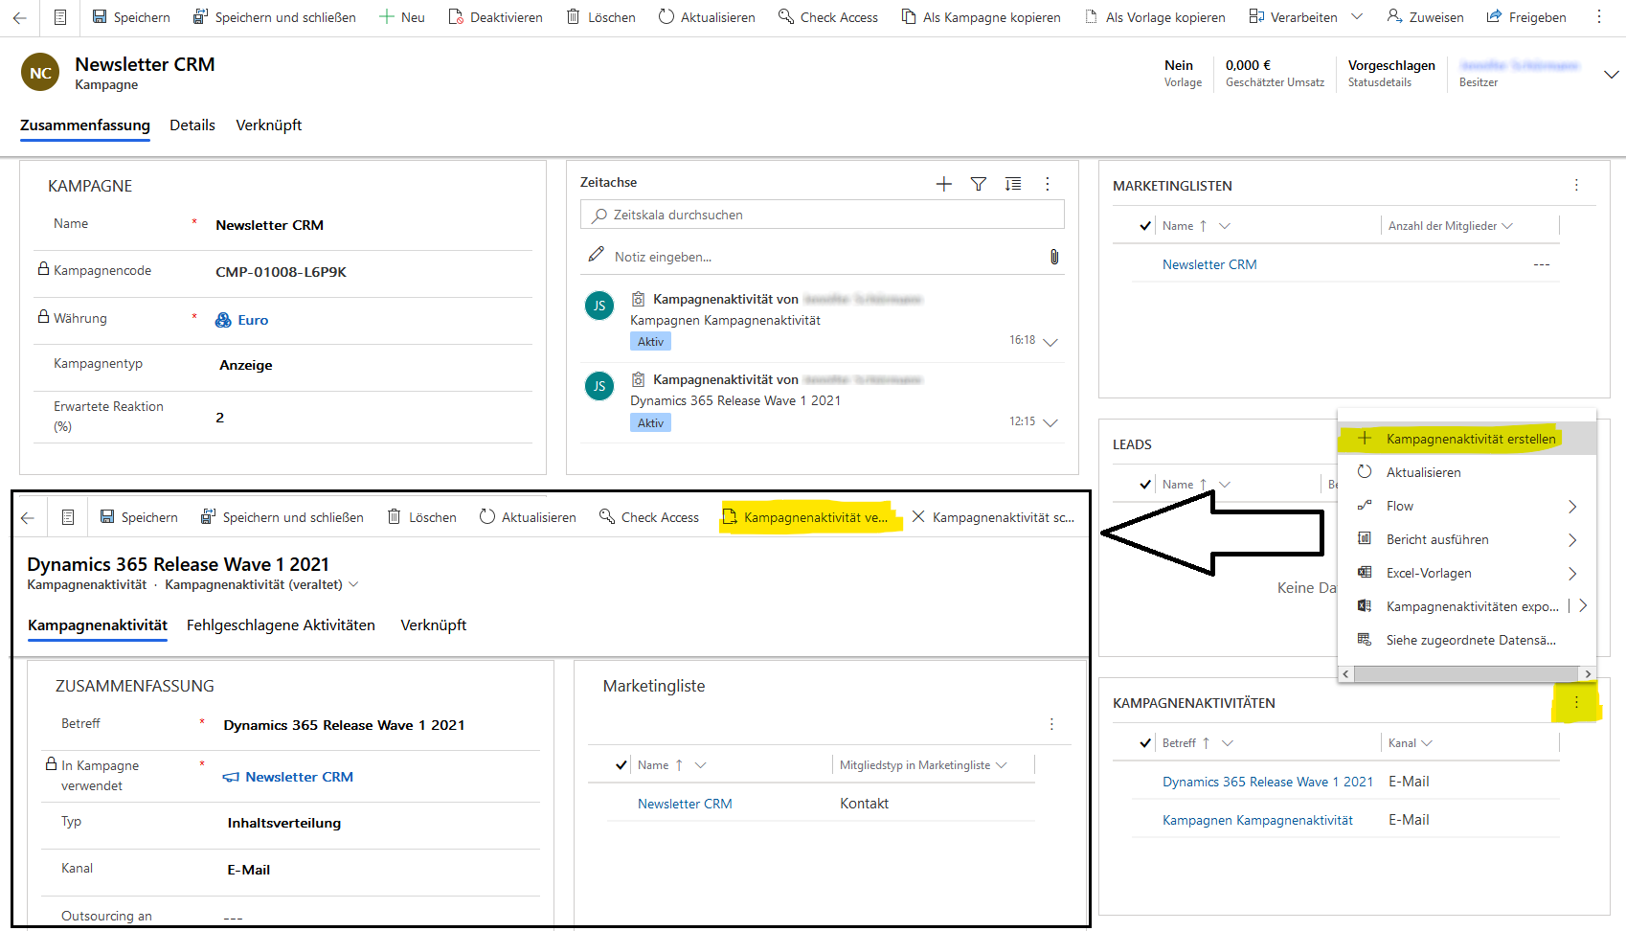Open Dynamics 365 Release Wave activity link
Image resolution: width=1626 pixels, height=931 pixels.
(x=1268, y=782)
